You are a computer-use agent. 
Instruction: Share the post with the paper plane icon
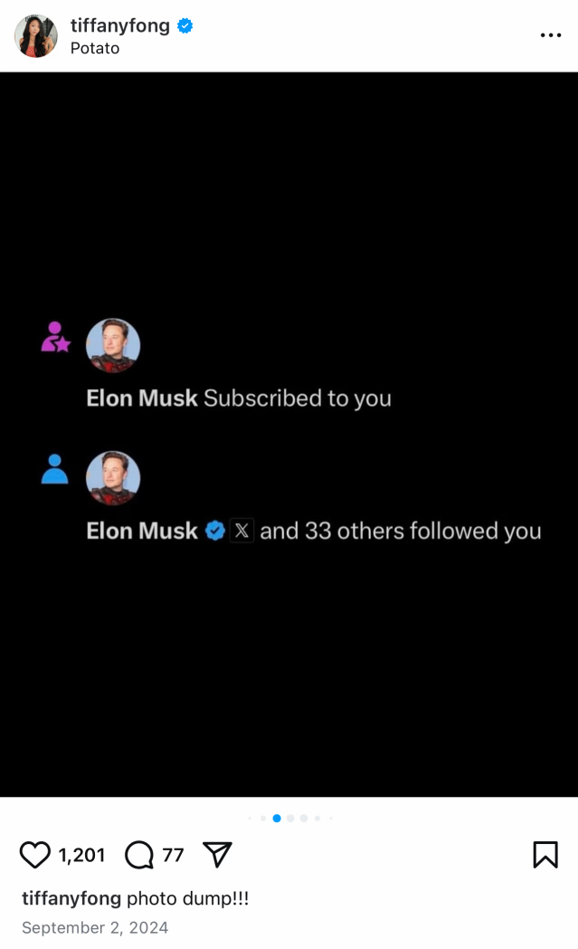pyautogui.click(x=218, y=854)
